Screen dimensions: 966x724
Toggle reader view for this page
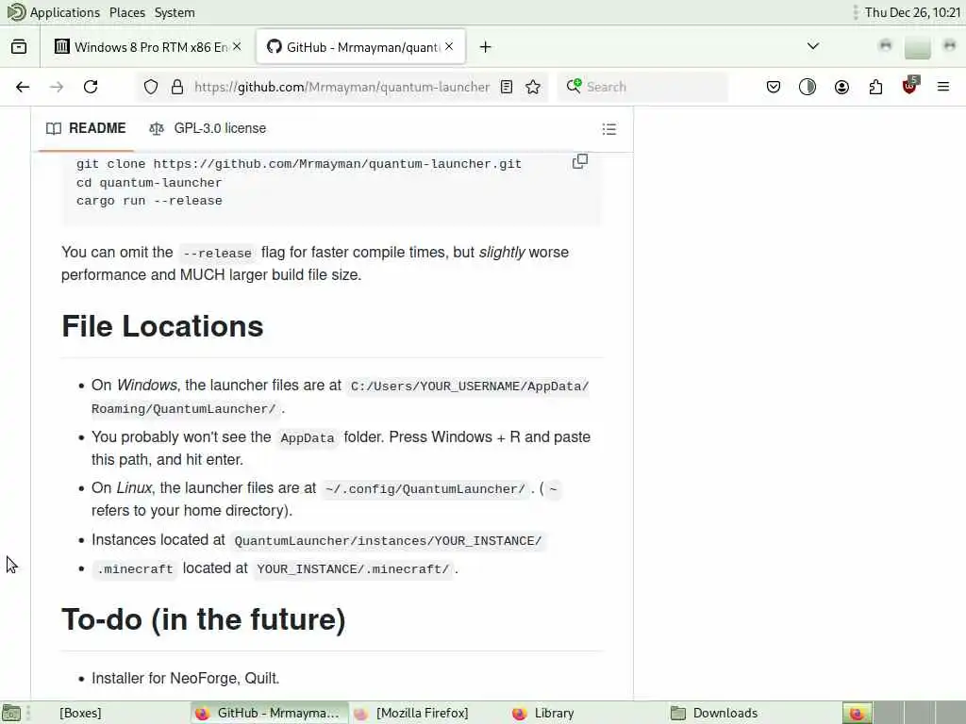(507, 87)
